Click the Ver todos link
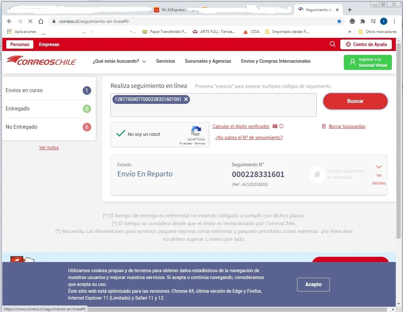This screenshot has height=312, width=403. (x=49, y=148)
